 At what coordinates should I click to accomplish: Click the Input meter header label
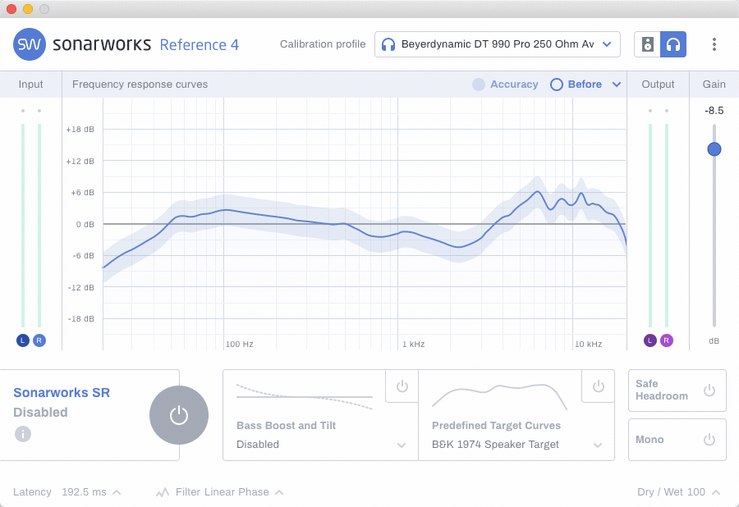click(x=30, y=84)
